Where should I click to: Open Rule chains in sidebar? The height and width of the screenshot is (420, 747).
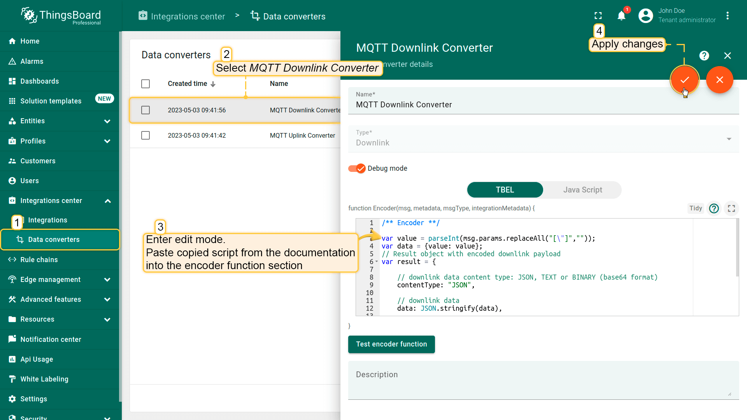point(39,260)
